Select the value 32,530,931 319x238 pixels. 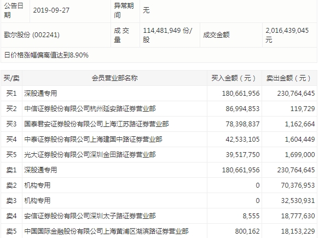click(x=298, y=201)
